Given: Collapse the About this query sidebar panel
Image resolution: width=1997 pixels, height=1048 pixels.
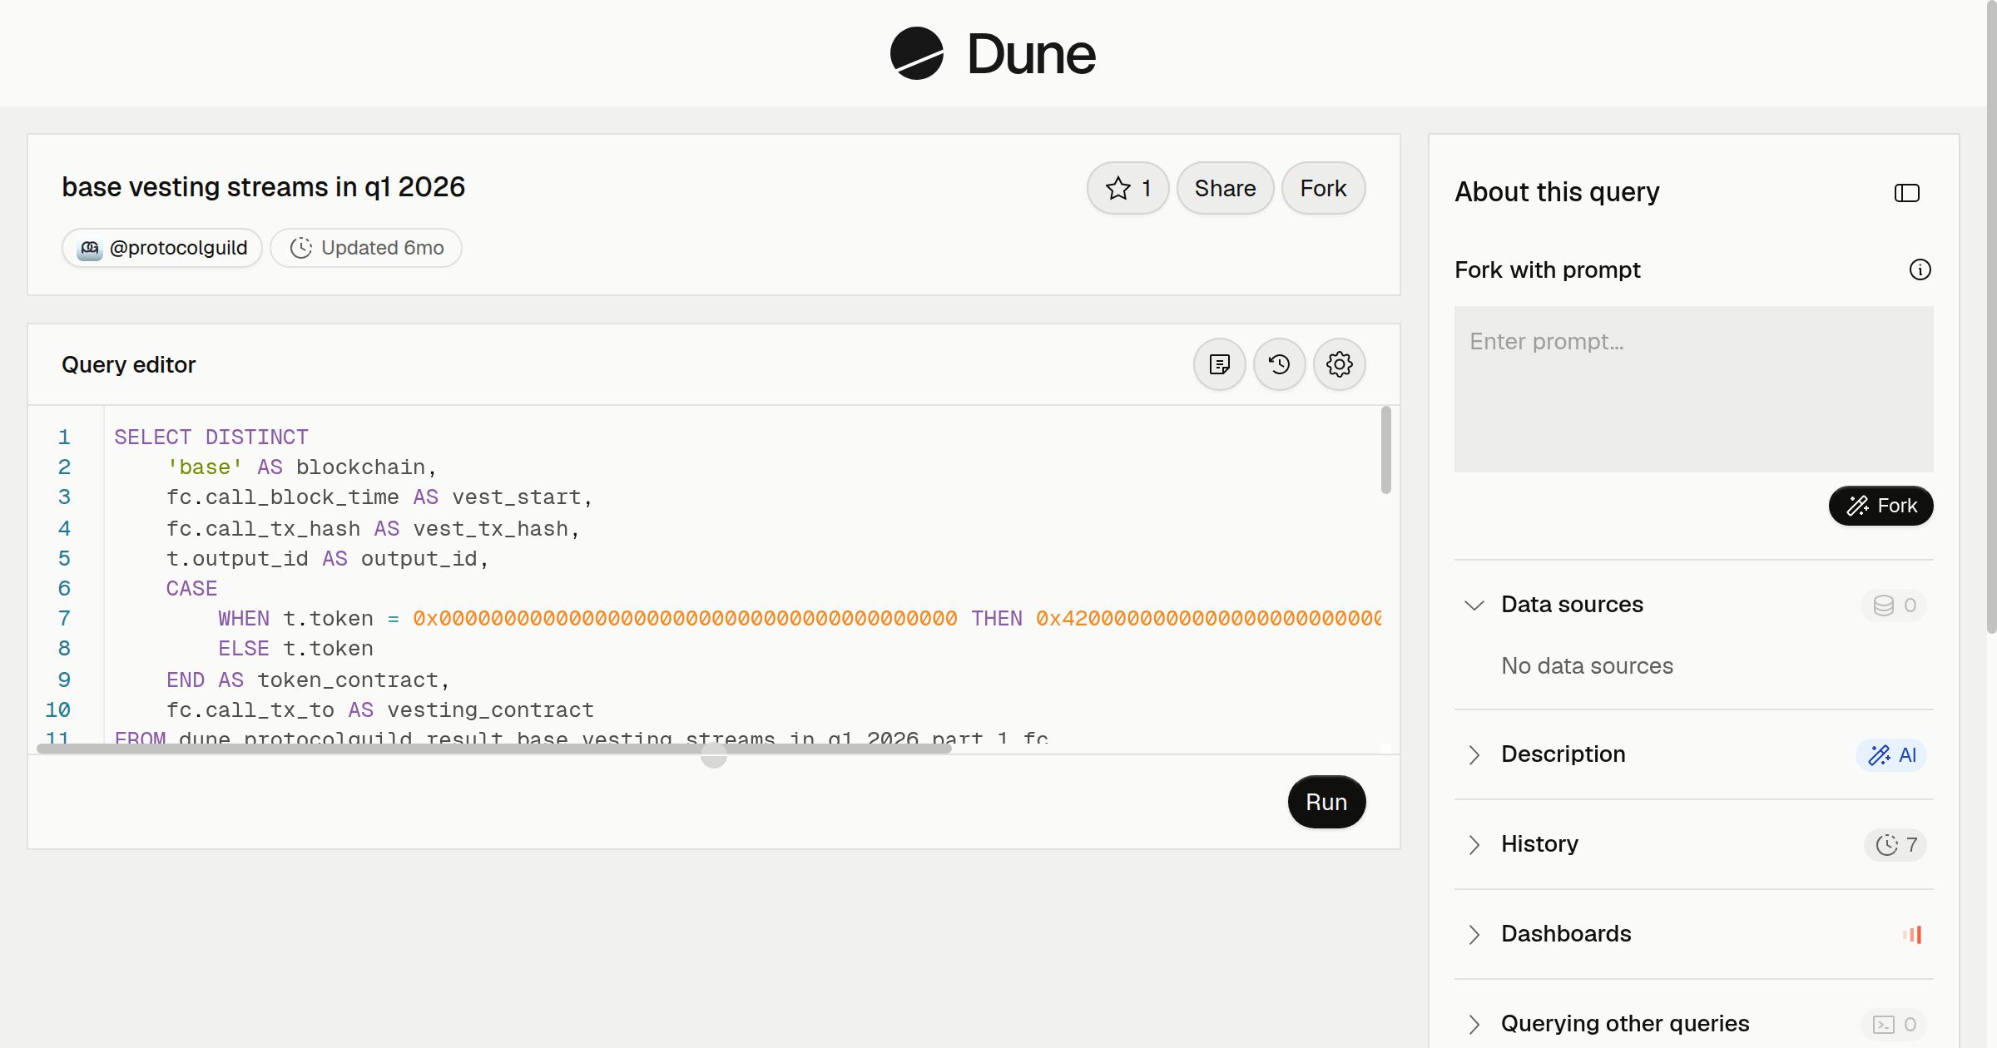Looking at the screenshot, I should pyautogui.click(x=1906, y=193).
